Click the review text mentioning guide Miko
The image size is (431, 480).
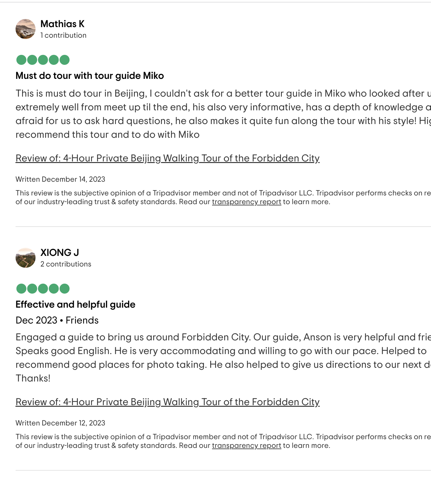coord(187,114)
